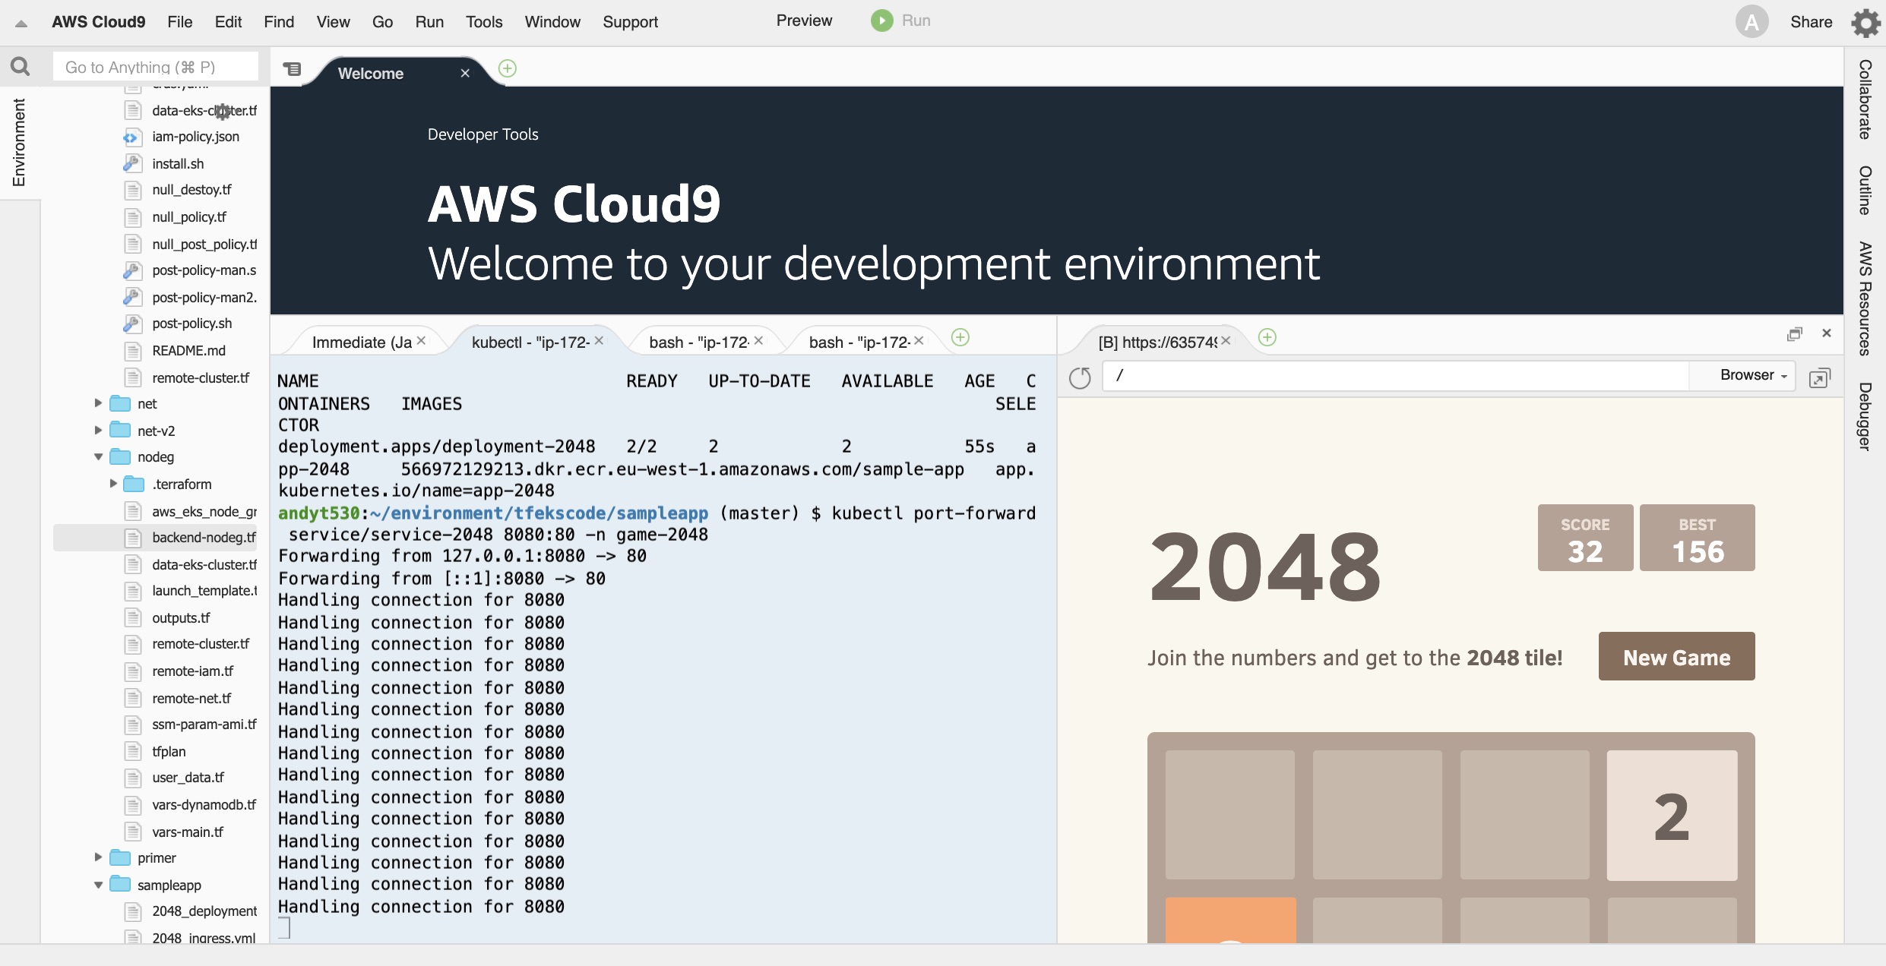Click the environment settings gear in file tree
1886x966 pixels.
(222, 112)
